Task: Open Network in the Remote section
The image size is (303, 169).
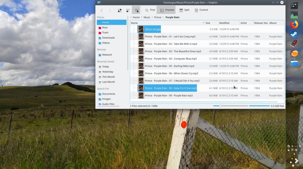Action: coord(107,55)
